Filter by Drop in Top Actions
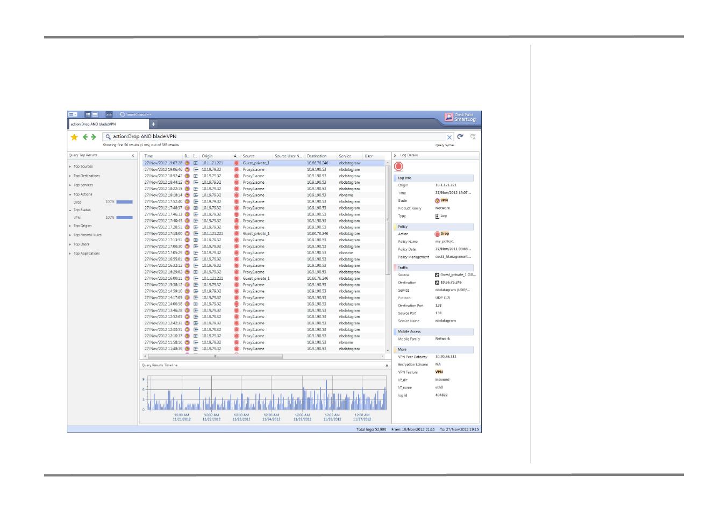 point(78,203)
